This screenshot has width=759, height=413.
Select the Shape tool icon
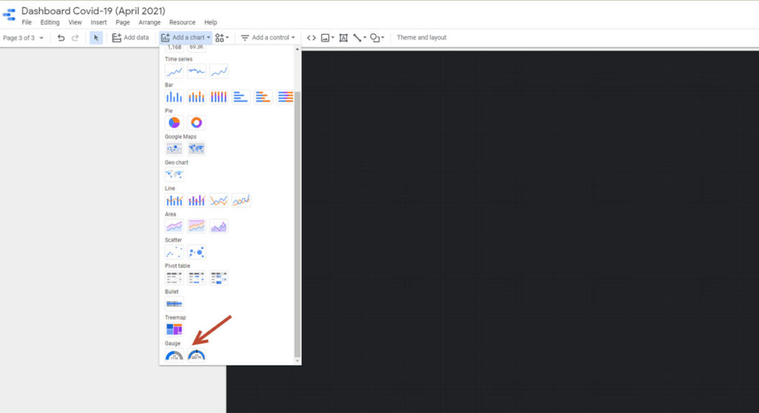(x=374, y=38)
